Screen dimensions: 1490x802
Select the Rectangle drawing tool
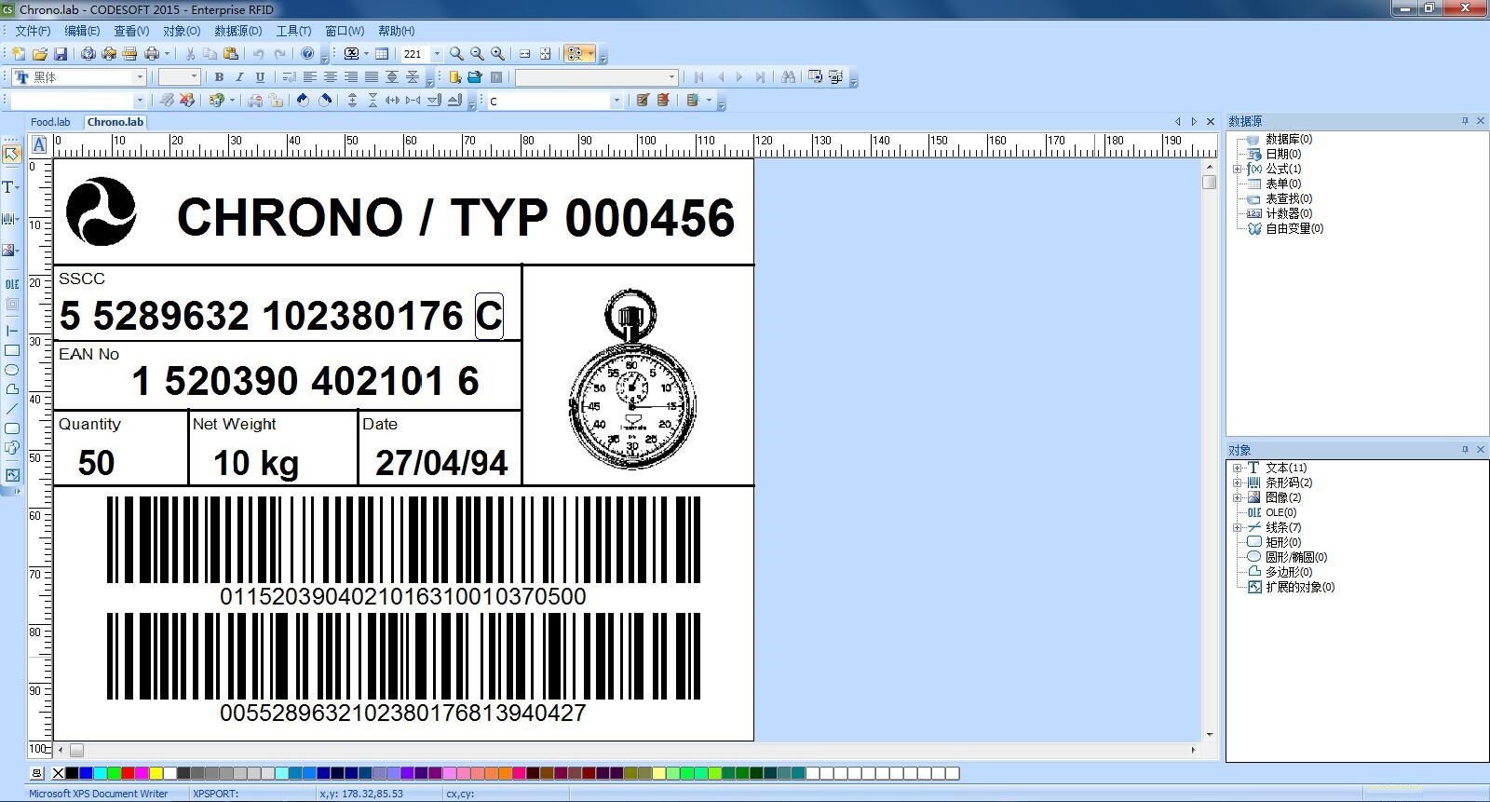(x=11, y=350)
